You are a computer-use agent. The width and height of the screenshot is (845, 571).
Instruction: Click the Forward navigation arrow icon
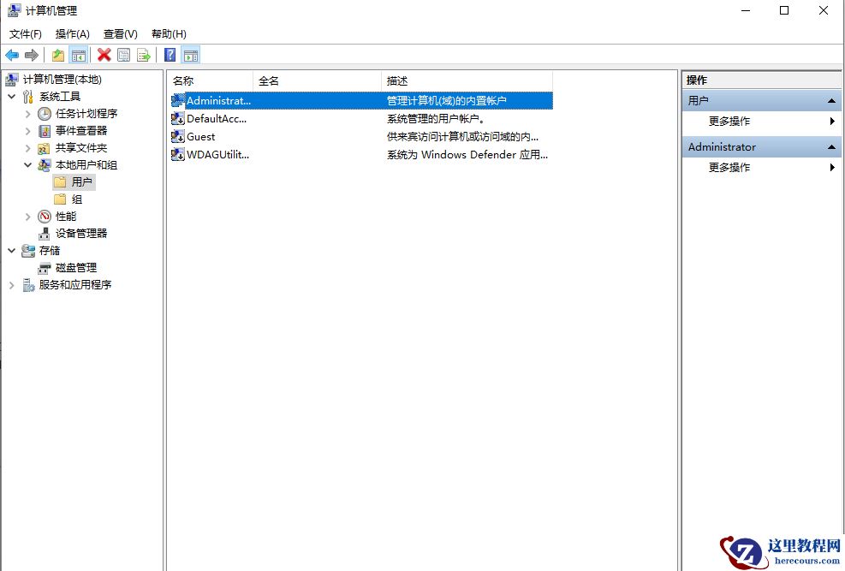(30, 55)
